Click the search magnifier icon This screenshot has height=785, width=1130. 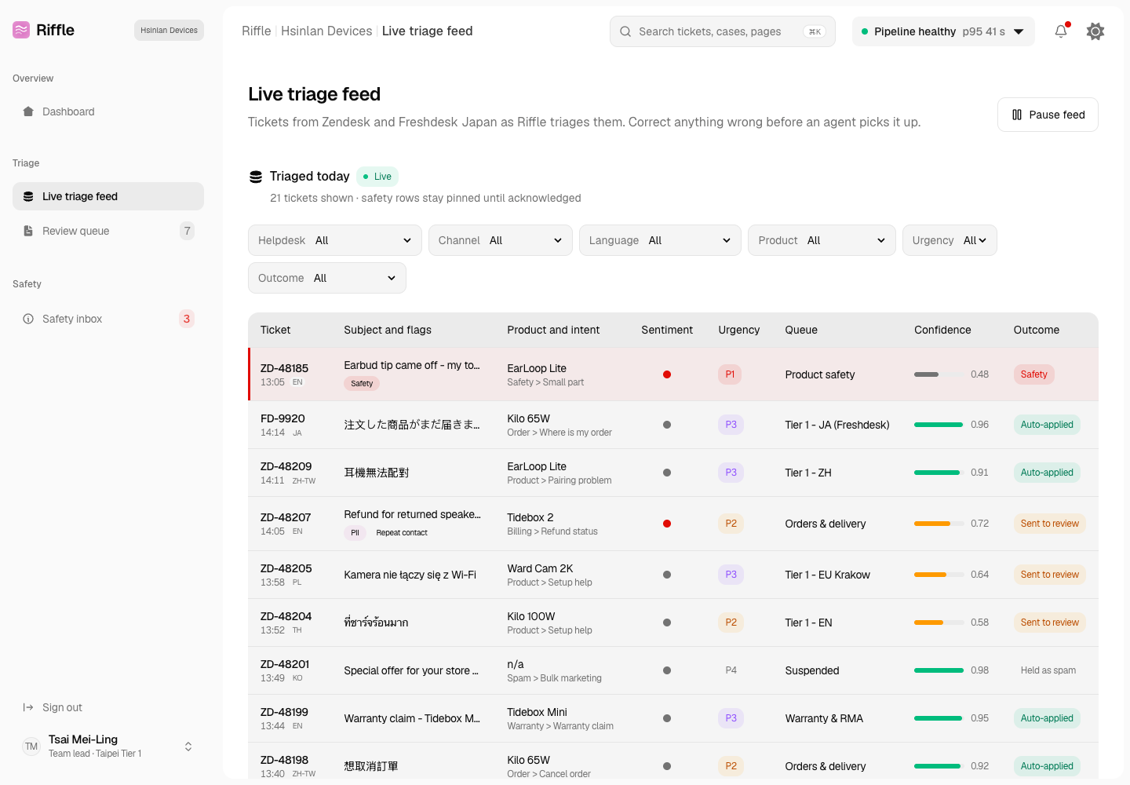point(625,31)
